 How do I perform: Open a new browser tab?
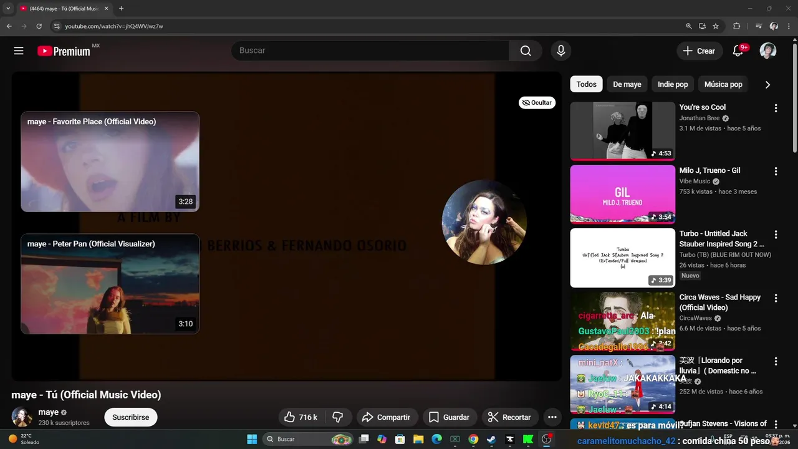(121, 9)
